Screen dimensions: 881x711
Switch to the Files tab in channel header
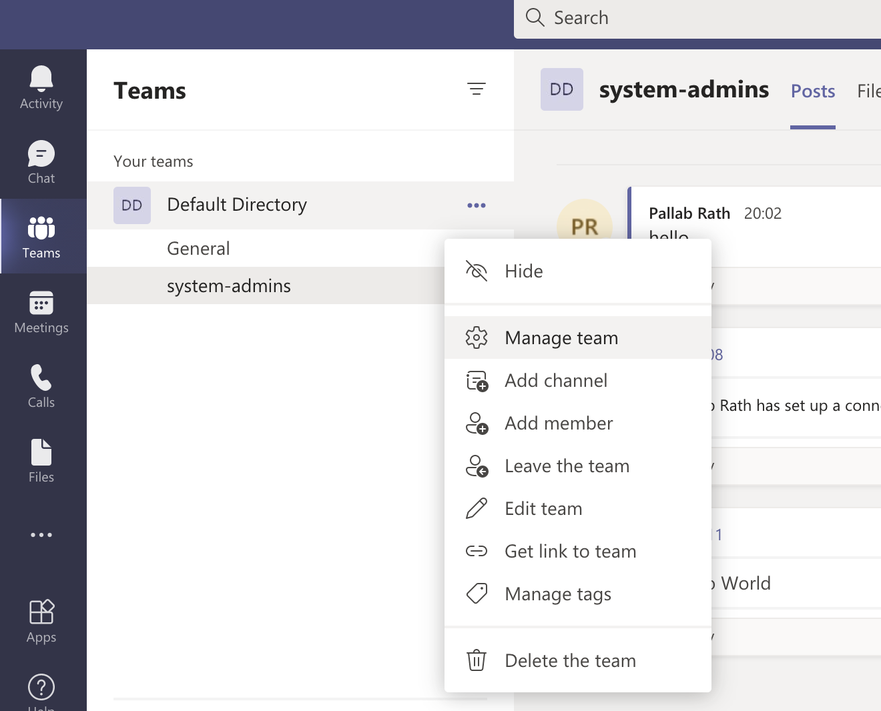pos(869,91)
